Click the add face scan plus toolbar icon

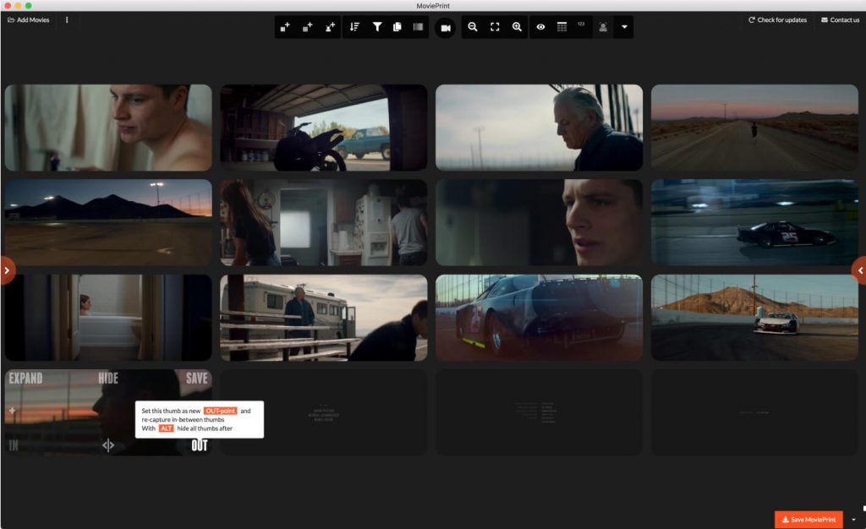pyautogui.click(x=331, y=27)
